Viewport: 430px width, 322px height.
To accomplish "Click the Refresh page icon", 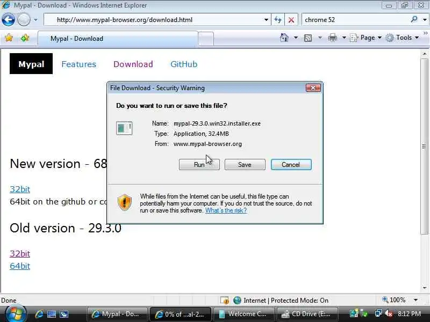I will [x=278, y=20].
